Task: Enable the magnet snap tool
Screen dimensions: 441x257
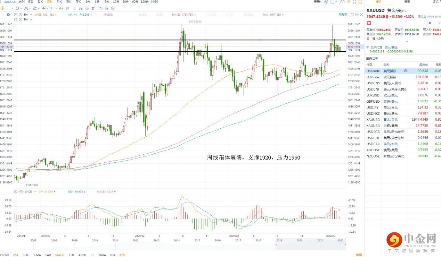Action: click(x=81, y=8)
